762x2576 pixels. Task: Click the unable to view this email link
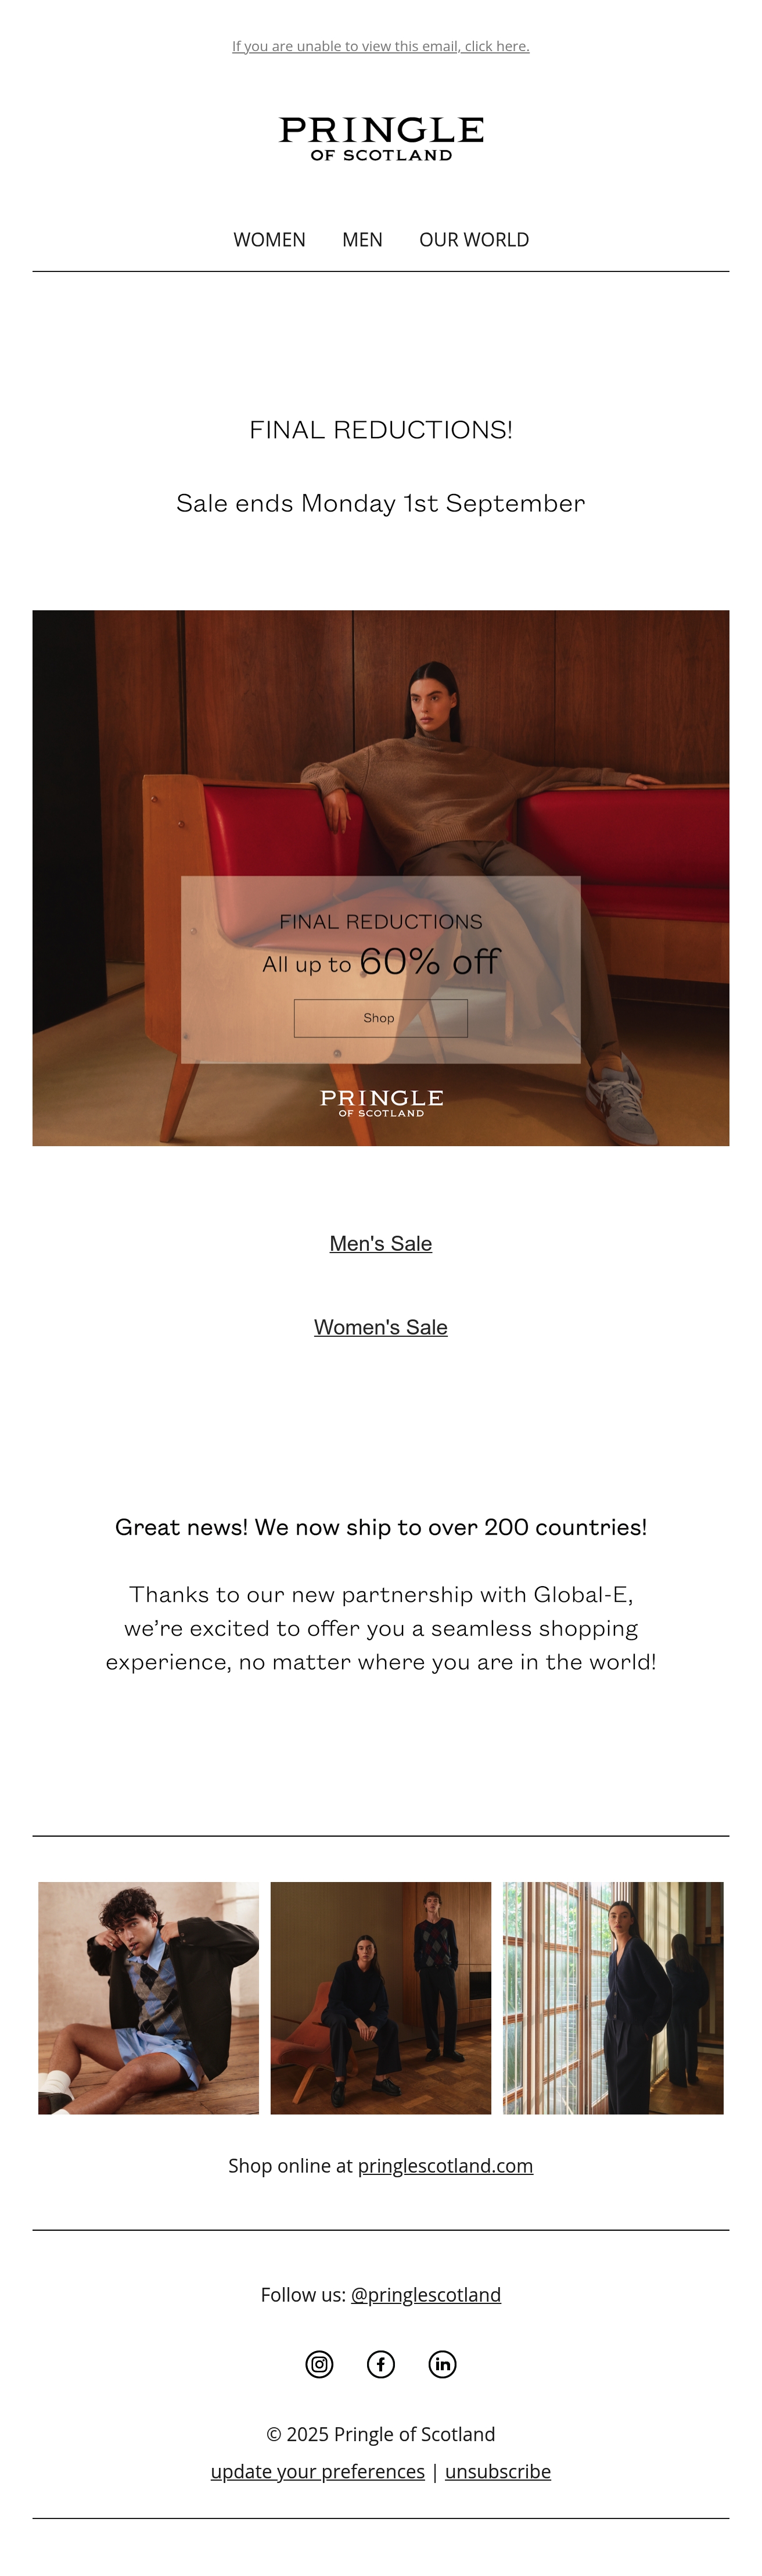tap(380, 46)
